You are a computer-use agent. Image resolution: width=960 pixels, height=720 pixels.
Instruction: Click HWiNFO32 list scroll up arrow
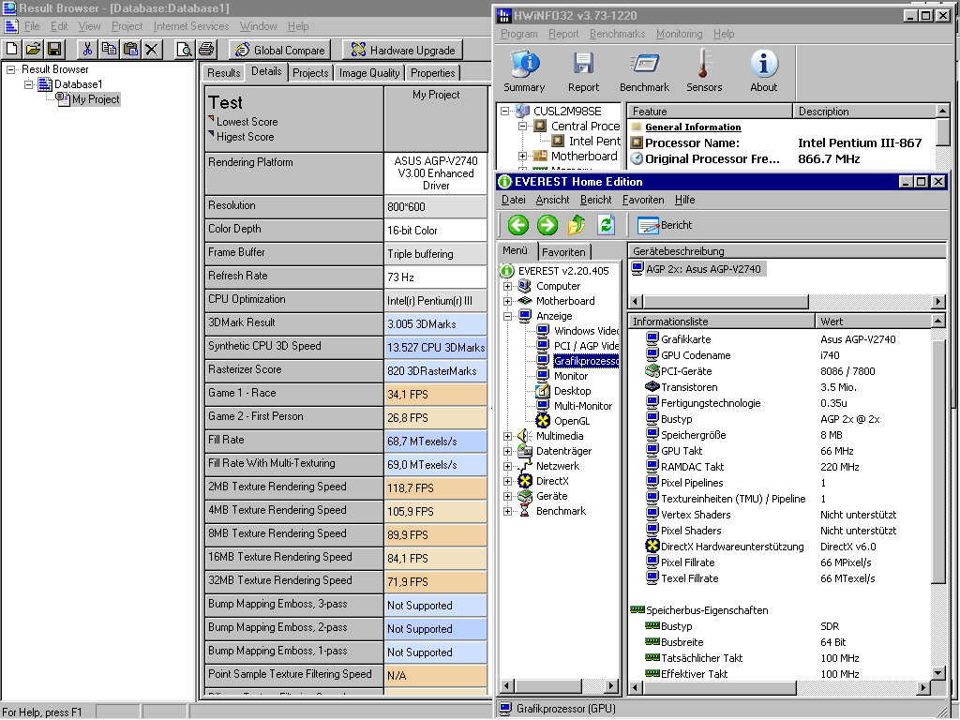943,111
